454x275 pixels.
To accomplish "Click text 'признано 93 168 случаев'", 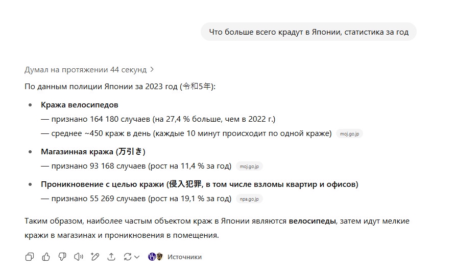I will (x=99, y=166).
